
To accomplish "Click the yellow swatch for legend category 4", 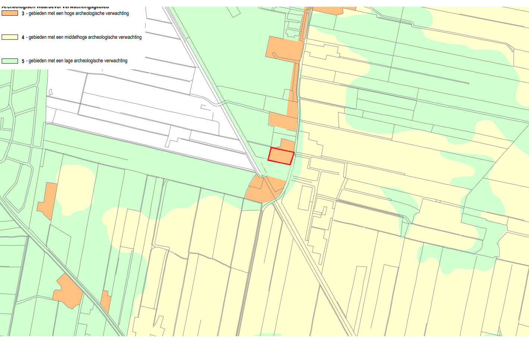I will click(x=10, y=37).
